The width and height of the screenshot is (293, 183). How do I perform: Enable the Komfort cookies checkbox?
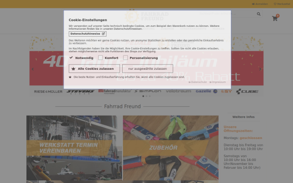click(101, 58)
